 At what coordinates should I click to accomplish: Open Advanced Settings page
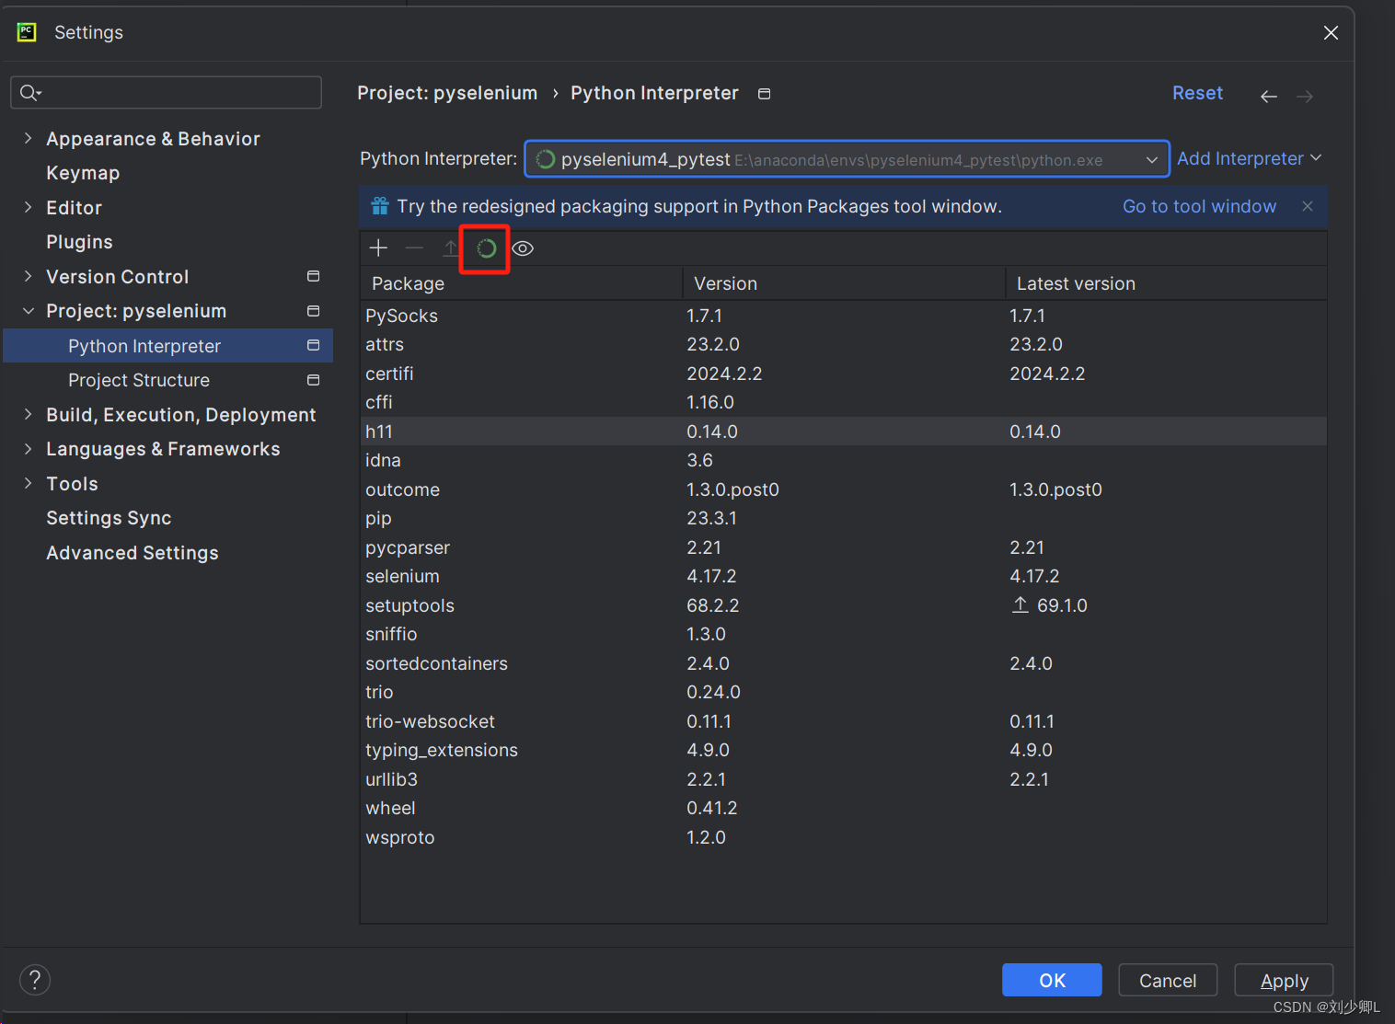133,553
